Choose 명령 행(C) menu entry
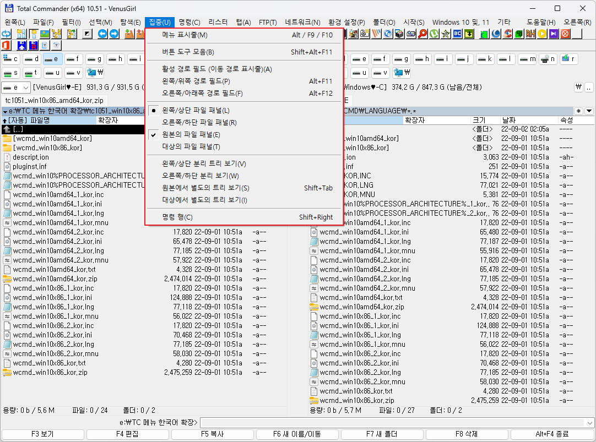Viewport: 596px width, 442px height. click(x=245, y=217)
